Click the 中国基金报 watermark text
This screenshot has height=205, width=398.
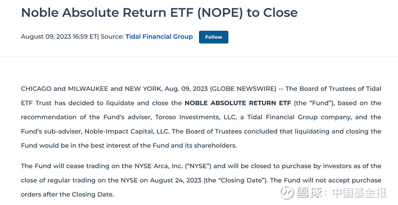[x=361, y=193]
